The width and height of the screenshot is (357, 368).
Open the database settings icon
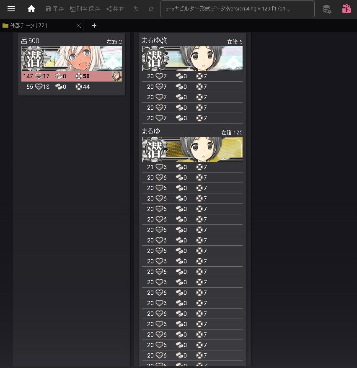(x=327, y=9)
